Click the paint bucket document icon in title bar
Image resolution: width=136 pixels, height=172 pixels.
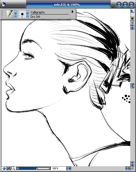click(4, 4)
